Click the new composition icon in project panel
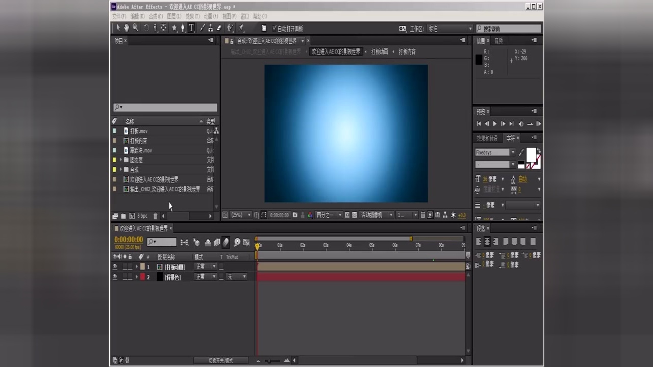 [x=132, y=216]
